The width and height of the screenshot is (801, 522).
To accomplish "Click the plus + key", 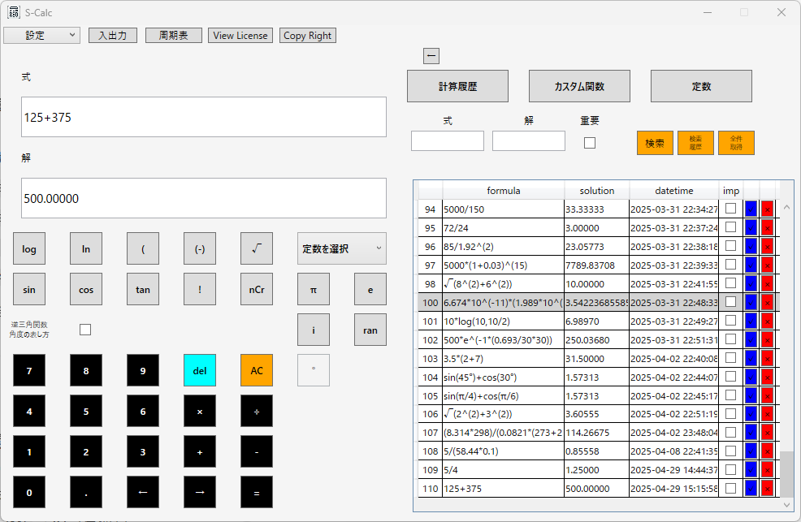I will click(x=200, y=452).
